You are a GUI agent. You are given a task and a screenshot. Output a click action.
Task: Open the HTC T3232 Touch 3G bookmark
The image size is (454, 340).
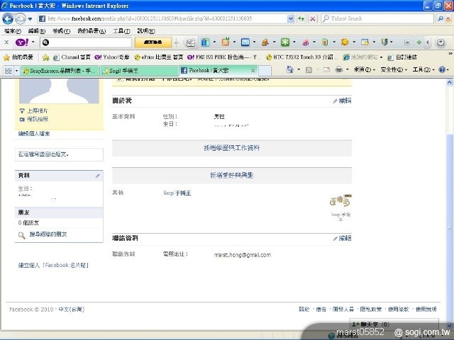tap(302, 57)
